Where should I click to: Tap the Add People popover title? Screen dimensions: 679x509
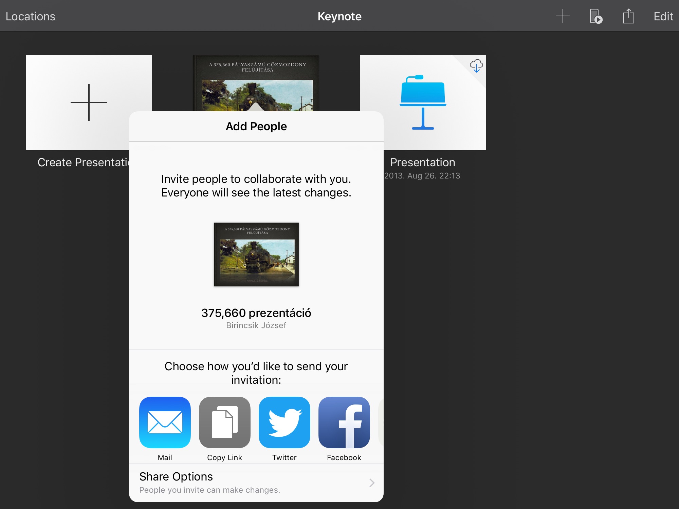click(256, 126)
